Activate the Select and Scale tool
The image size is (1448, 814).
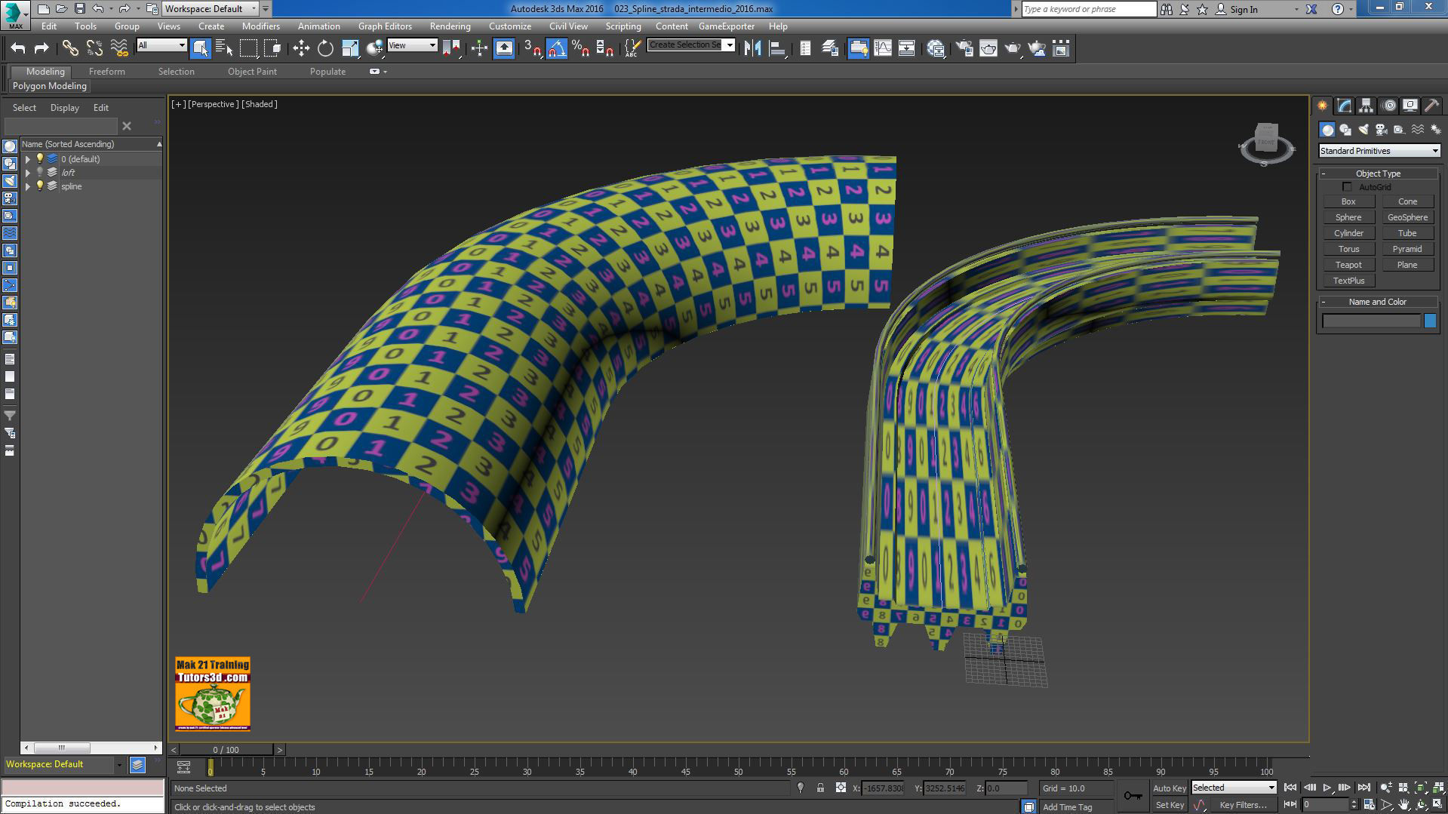coord(350,48)
